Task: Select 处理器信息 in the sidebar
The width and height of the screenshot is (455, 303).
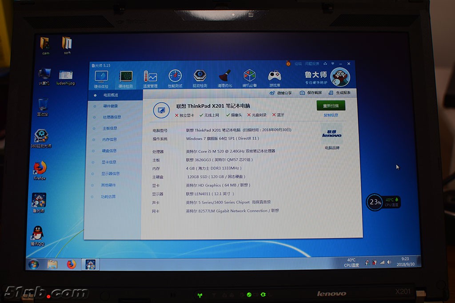Action: [x=112, y=117]
